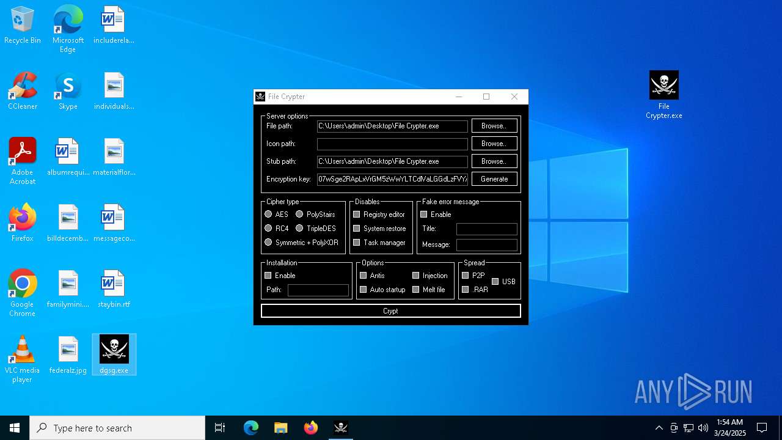Select the TripleDES cipher option
This screenshot has height=440, width=782.
[x=299, y=229]
